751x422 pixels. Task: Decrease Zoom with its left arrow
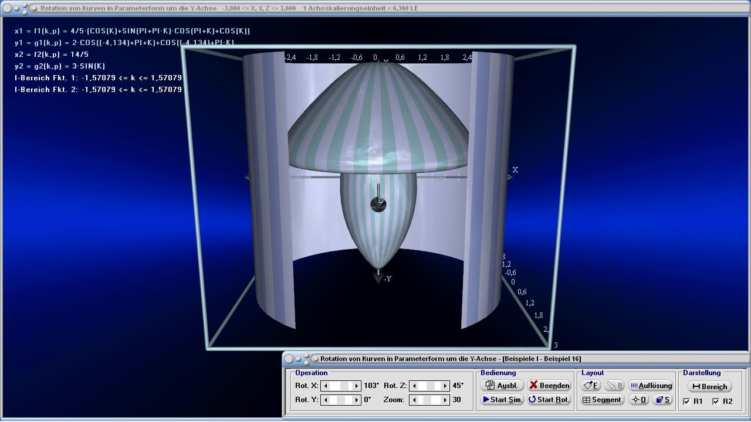(x=414, y=400)
